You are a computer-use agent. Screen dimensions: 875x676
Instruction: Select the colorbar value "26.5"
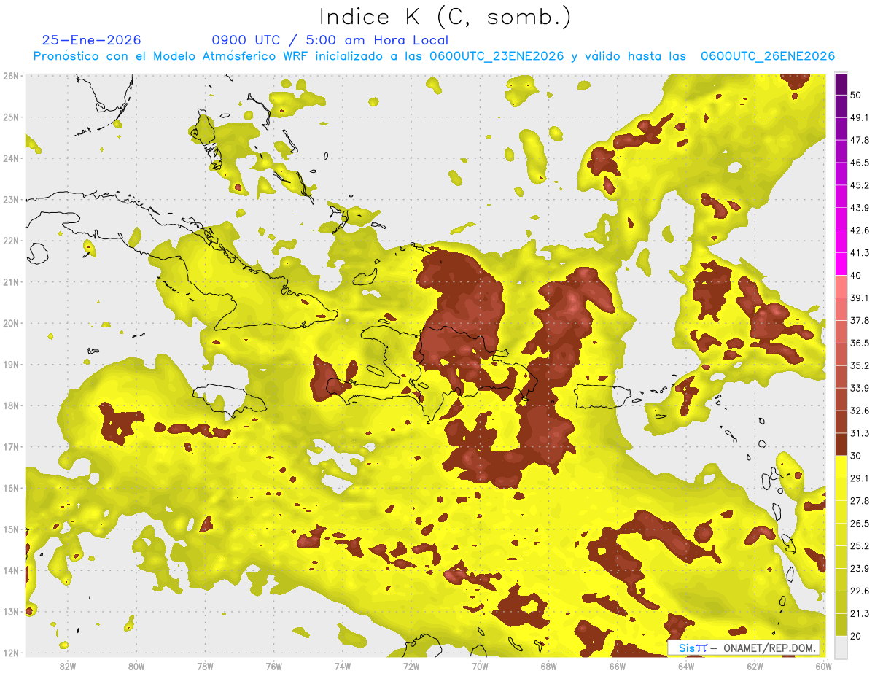pyautogui.click(x=860, y=523)
